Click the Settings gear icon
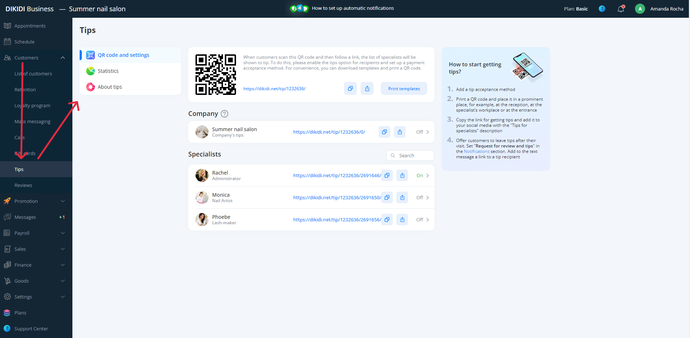This screenshot has height=338, width=690. tap(7, 297)
